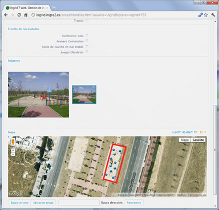Open the Panorámica view button
The width and height of the screenshot is (219, 210).
tap(134, 203)
